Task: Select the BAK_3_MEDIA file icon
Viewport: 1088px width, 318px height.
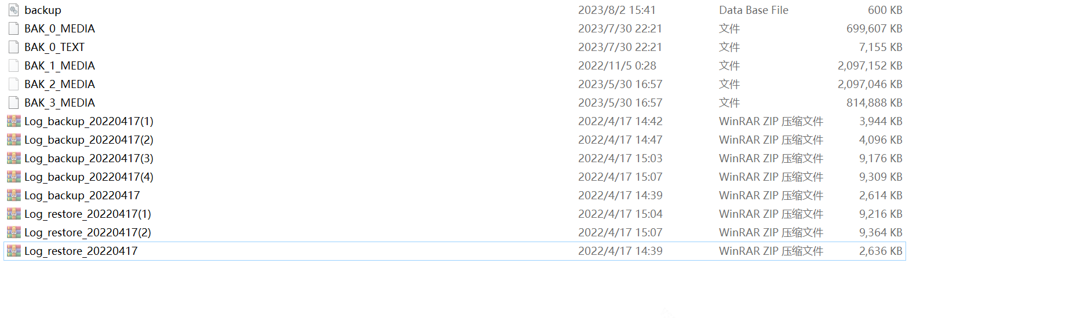Action: tap(13, 103)
